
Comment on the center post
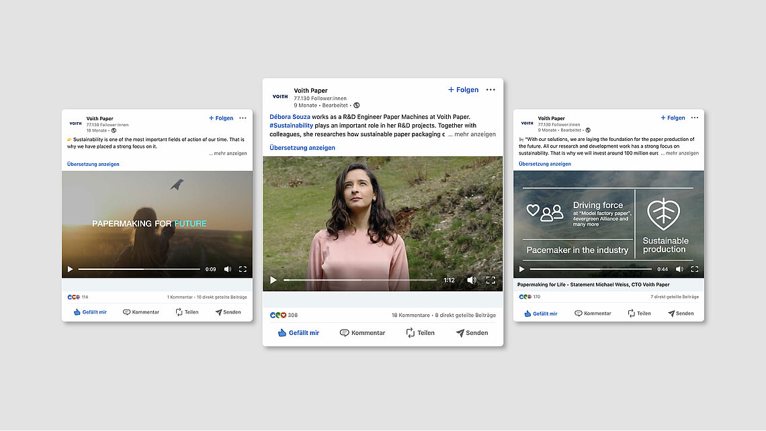click(x=362, y=333)
